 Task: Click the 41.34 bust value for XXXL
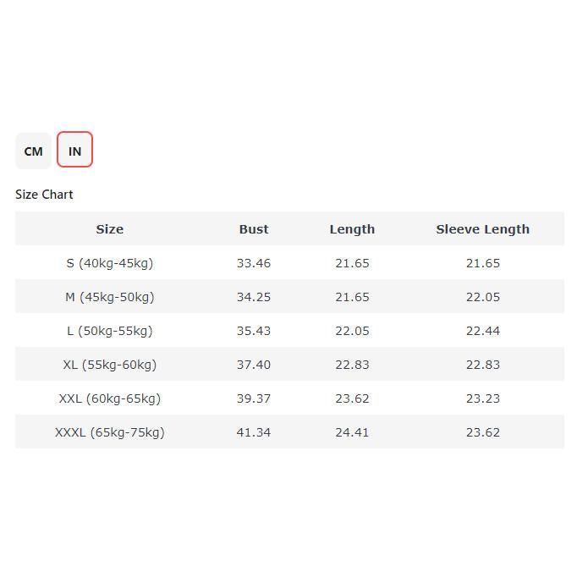[x=254, y=432]
